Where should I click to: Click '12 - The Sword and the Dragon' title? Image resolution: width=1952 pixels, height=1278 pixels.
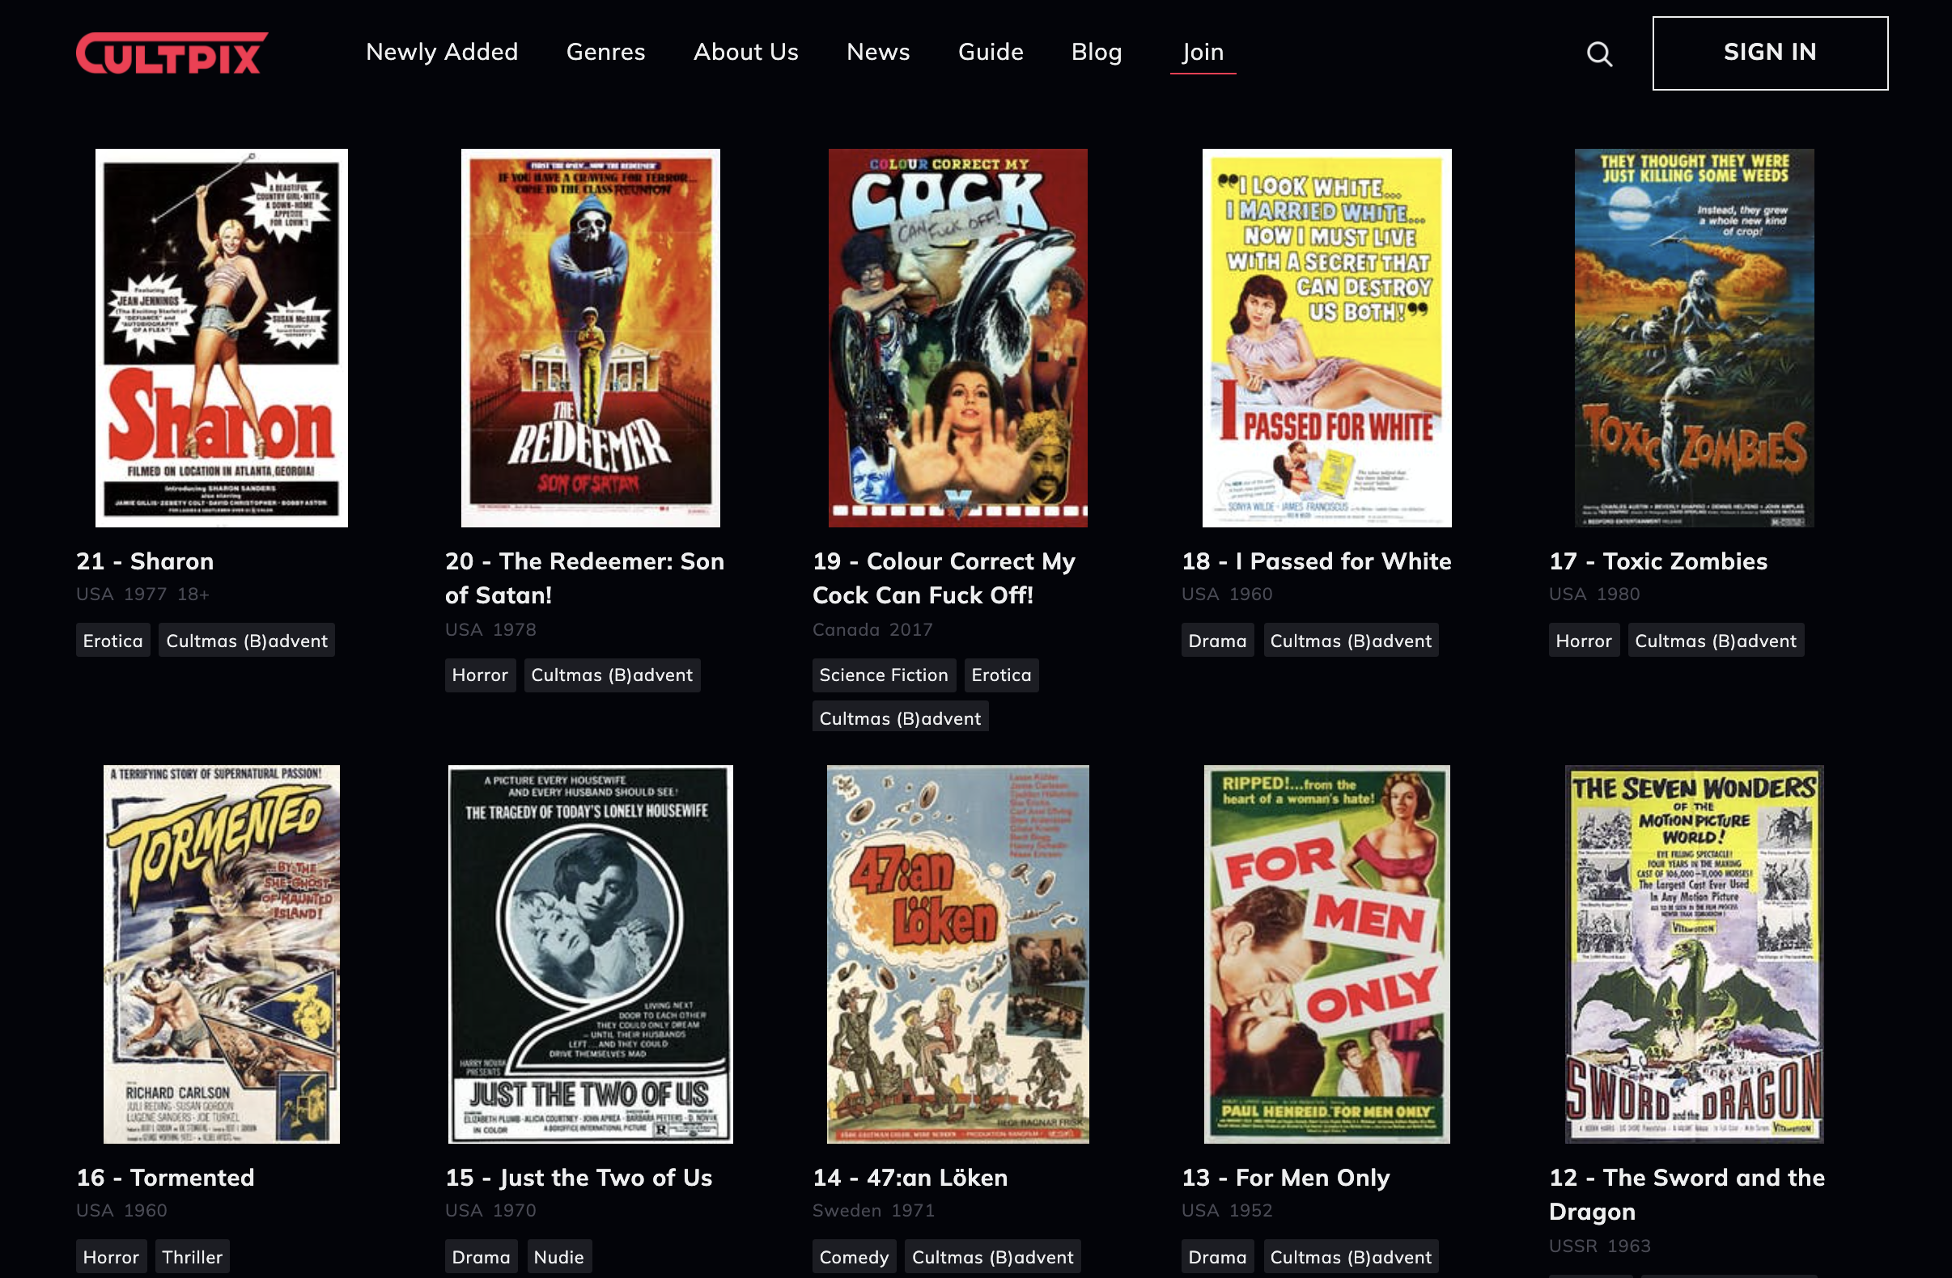[x=1687, y=1195]
